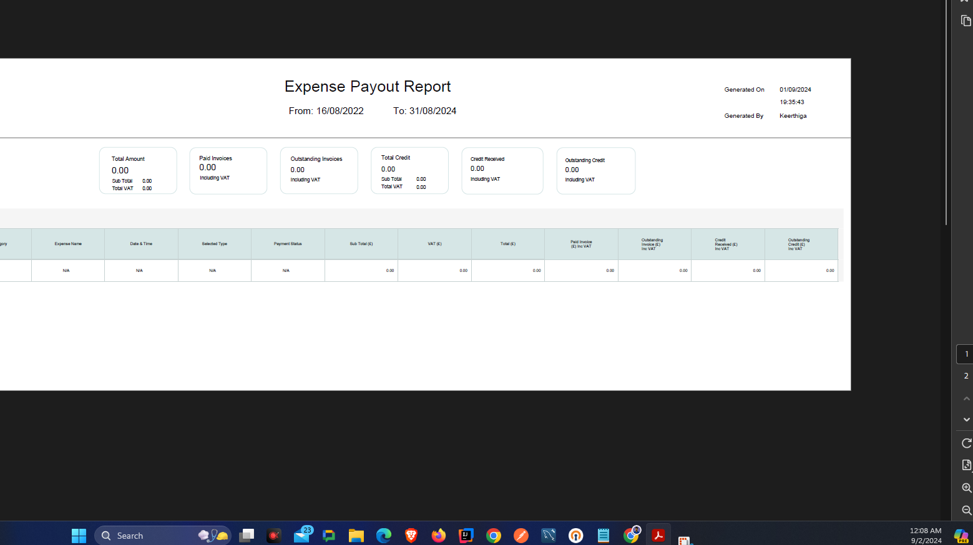Viewport: 973px width, 545px height.
Task: Click the generated time 19:35:43
Action: tap(792, 102)
